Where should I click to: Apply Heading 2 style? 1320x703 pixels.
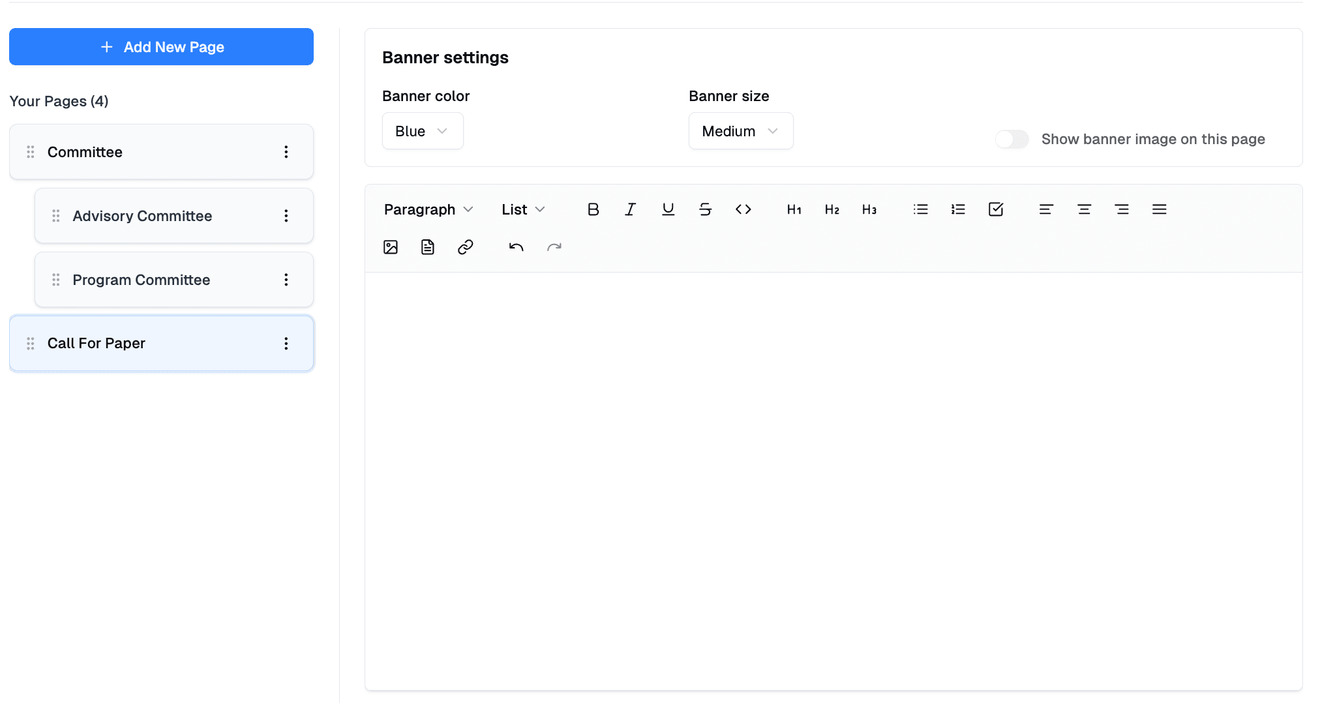tap(831, 209)
